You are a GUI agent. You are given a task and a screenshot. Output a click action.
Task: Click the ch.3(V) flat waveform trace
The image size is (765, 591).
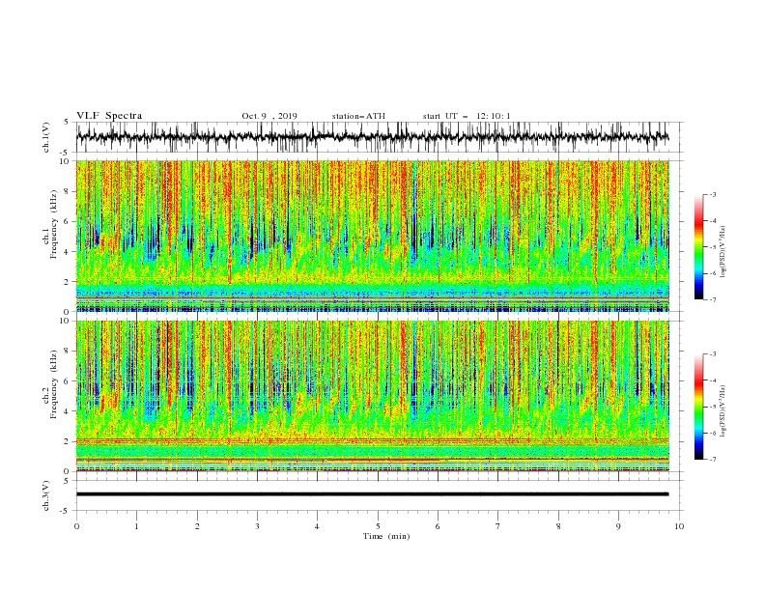pyautogui.click(x=373, y=494)
